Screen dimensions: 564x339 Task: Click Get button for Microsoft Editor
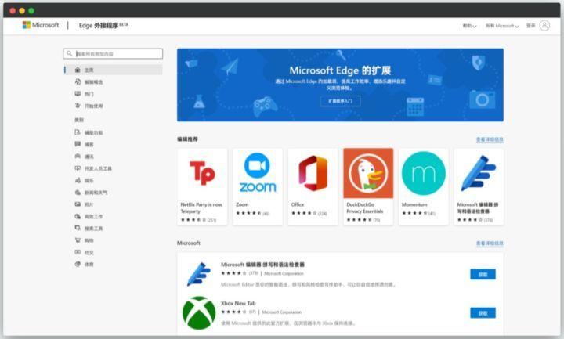(483, 274)
